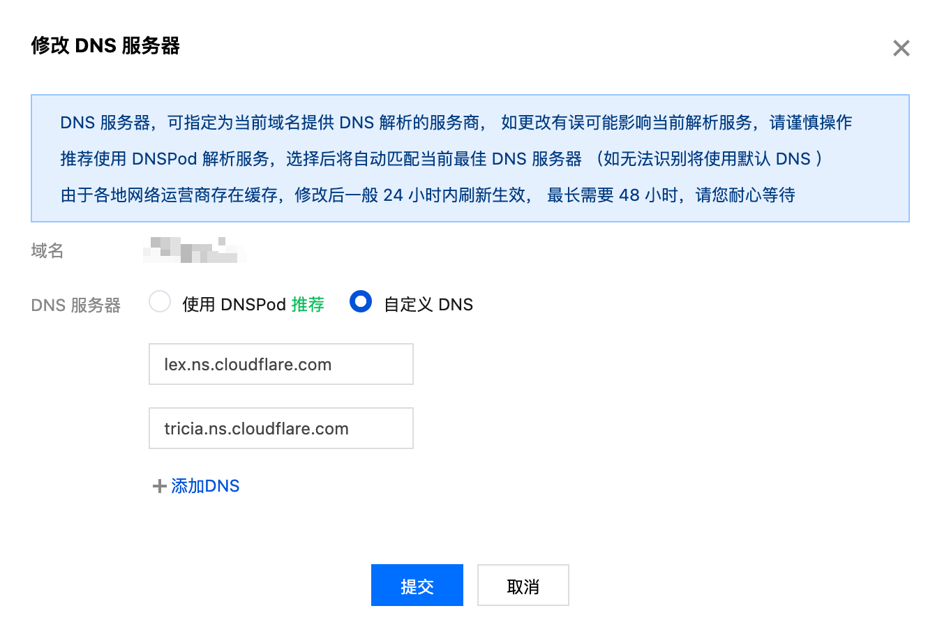This screenshot has height=636, width=935.
Task: Click 添加DNS to add another nameserver row
Action: [x=206, y=485]
